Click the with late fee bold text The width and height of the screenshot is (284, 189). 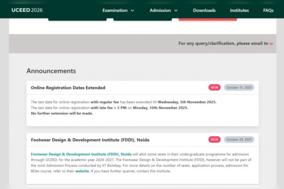(102, 108)
